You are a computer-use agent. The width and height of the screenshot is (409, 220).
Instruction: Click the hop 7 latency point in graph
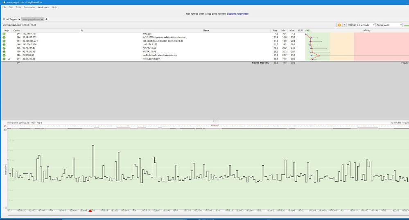tap(319, 56)
